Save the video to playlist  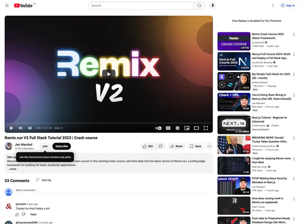click(196, 146)
